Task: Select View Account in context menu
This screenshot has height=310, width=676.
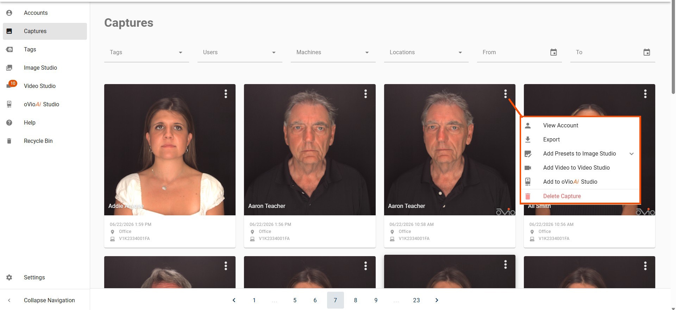Action: (580, 125)
